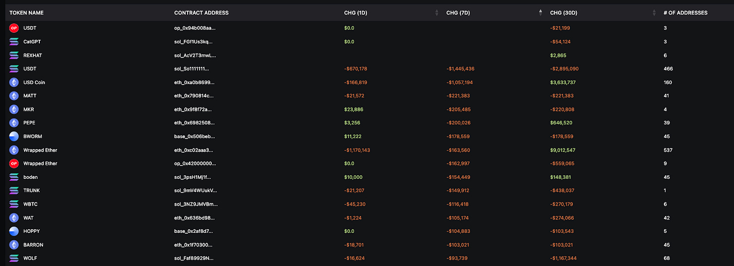
Task: Click the Solana icon beside boden
Action: 14,177
